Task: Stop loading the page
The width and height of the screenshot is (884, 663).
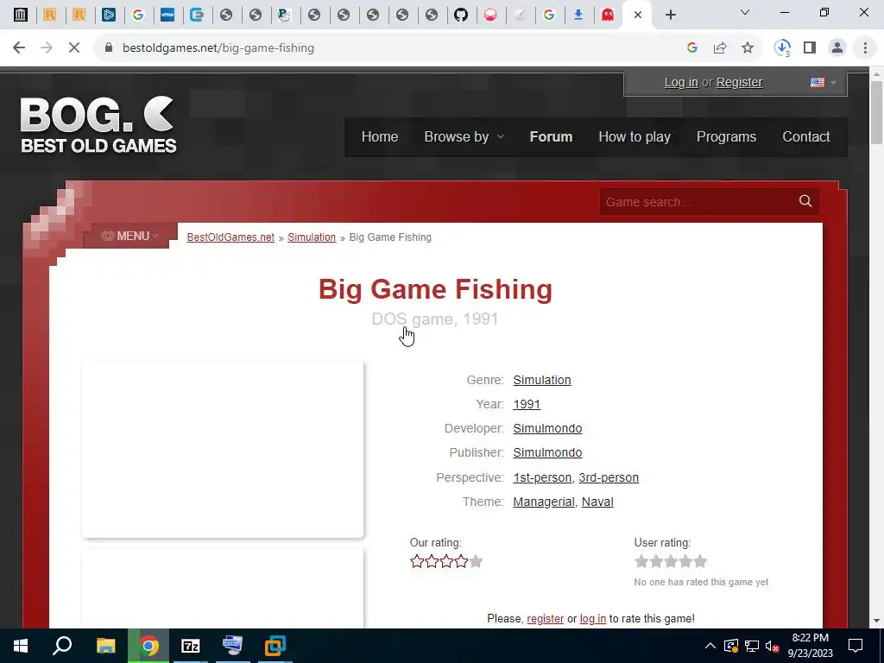Action: pyautogui.click(x=74, y=48)
